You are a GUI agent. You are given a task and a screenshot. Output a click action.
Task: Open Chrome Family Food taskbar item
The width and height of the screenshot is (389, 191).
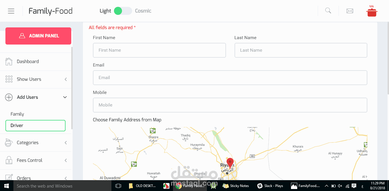click(x=190, y=186)
